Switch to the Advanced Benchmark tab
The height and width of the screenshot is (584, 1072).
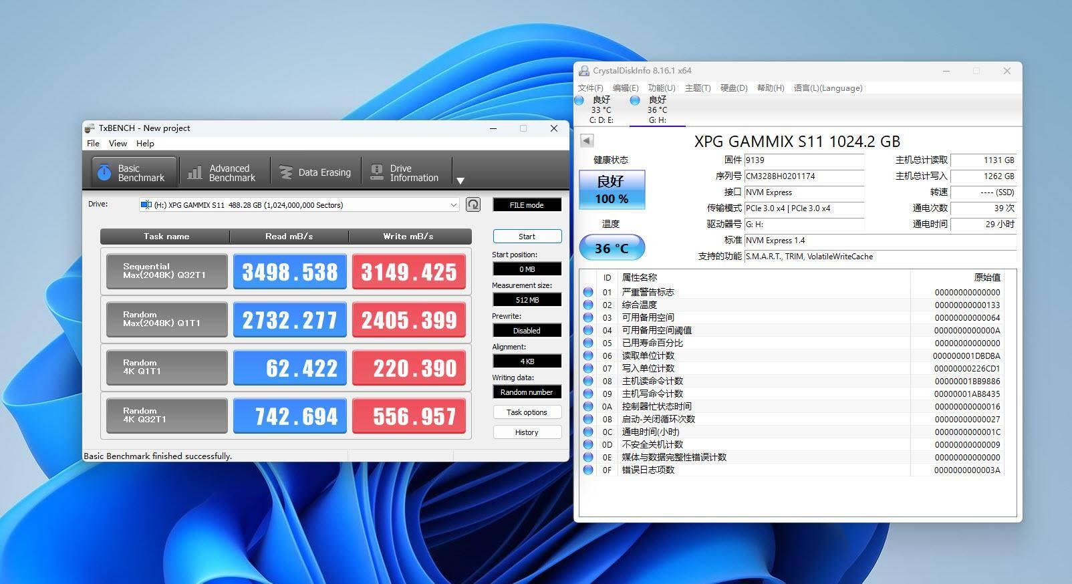[223, 172]
